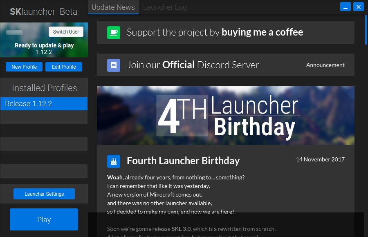Click the news scrollbar thumb
368x237 pixels.
tap(366, 30)
